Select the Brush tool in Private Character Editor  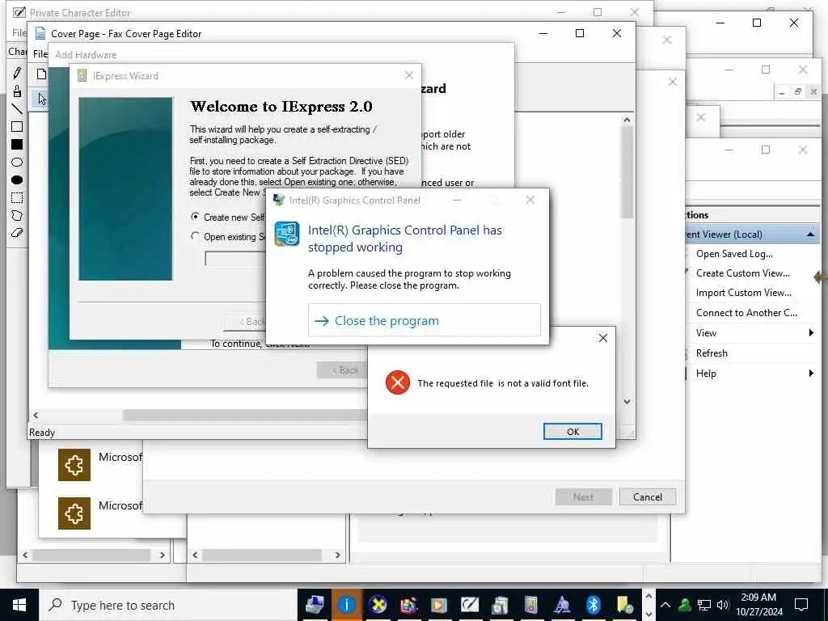17,91
